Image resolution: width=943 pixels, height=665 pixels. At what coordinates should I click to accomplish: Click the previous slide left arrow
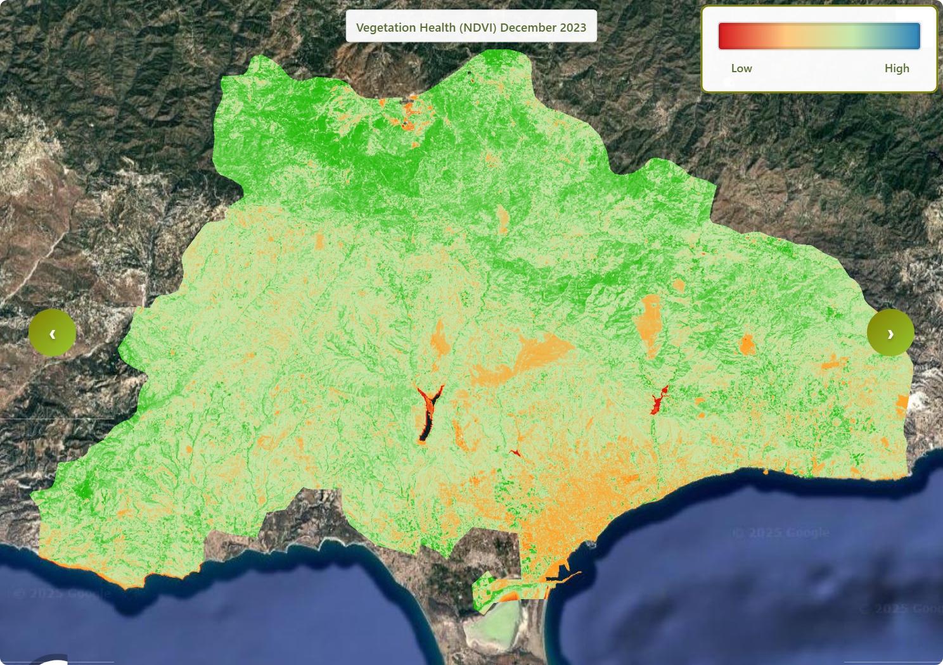coord(52,333)
